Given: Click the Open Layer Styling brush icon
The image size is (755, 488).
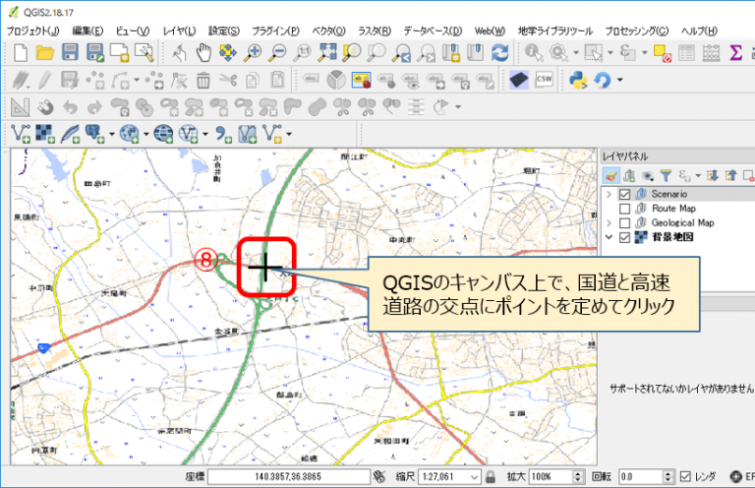Looking at the screenshot, I should coord(611,175).
